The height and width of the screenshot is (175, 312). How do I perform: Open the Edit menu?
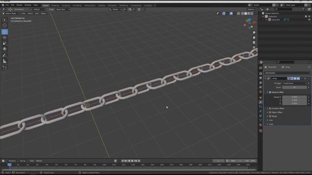tap(13, 5)
